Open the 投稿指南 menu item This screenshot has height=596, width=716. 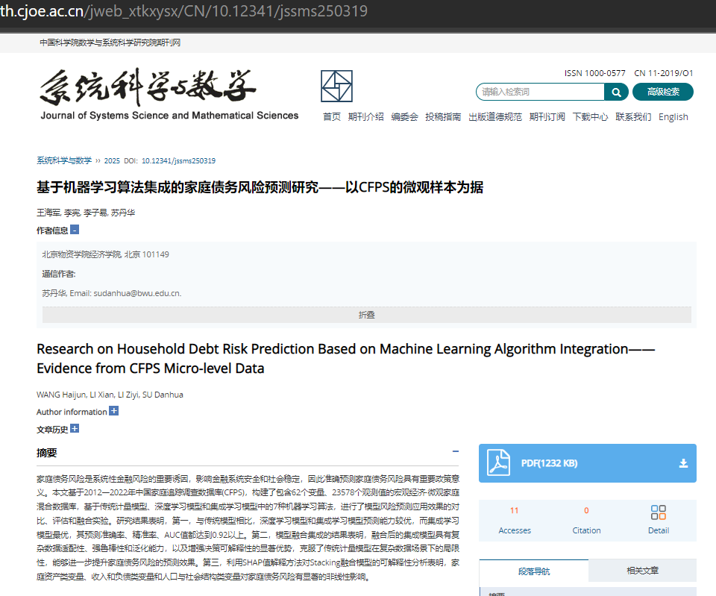click(443, 117)
